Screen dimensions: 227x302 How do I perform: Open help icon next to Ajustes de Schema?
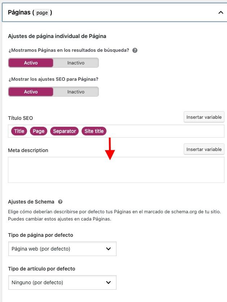(60, 202)
